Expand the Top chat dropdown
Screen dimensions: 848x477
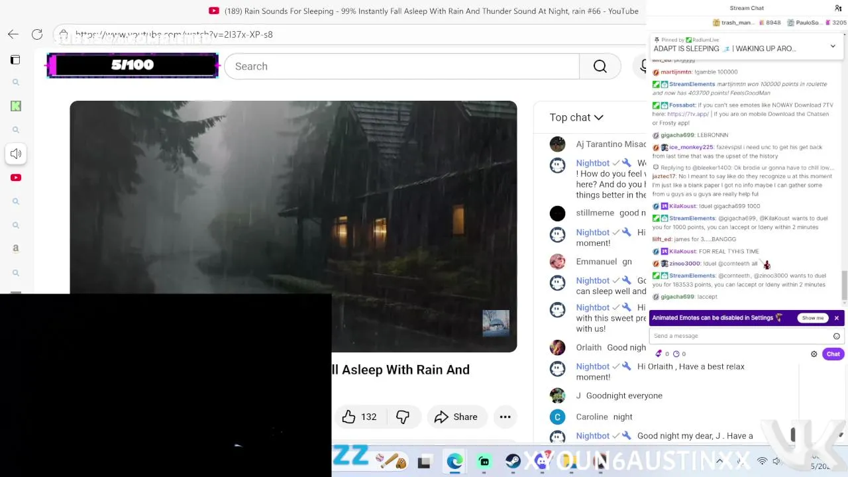point(576,117)
